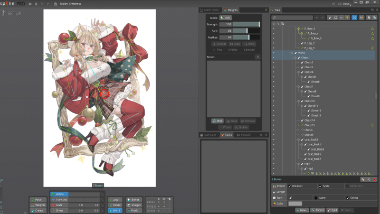
Task: Collapse the Waist bone node
Action: (x=292, y=53)
